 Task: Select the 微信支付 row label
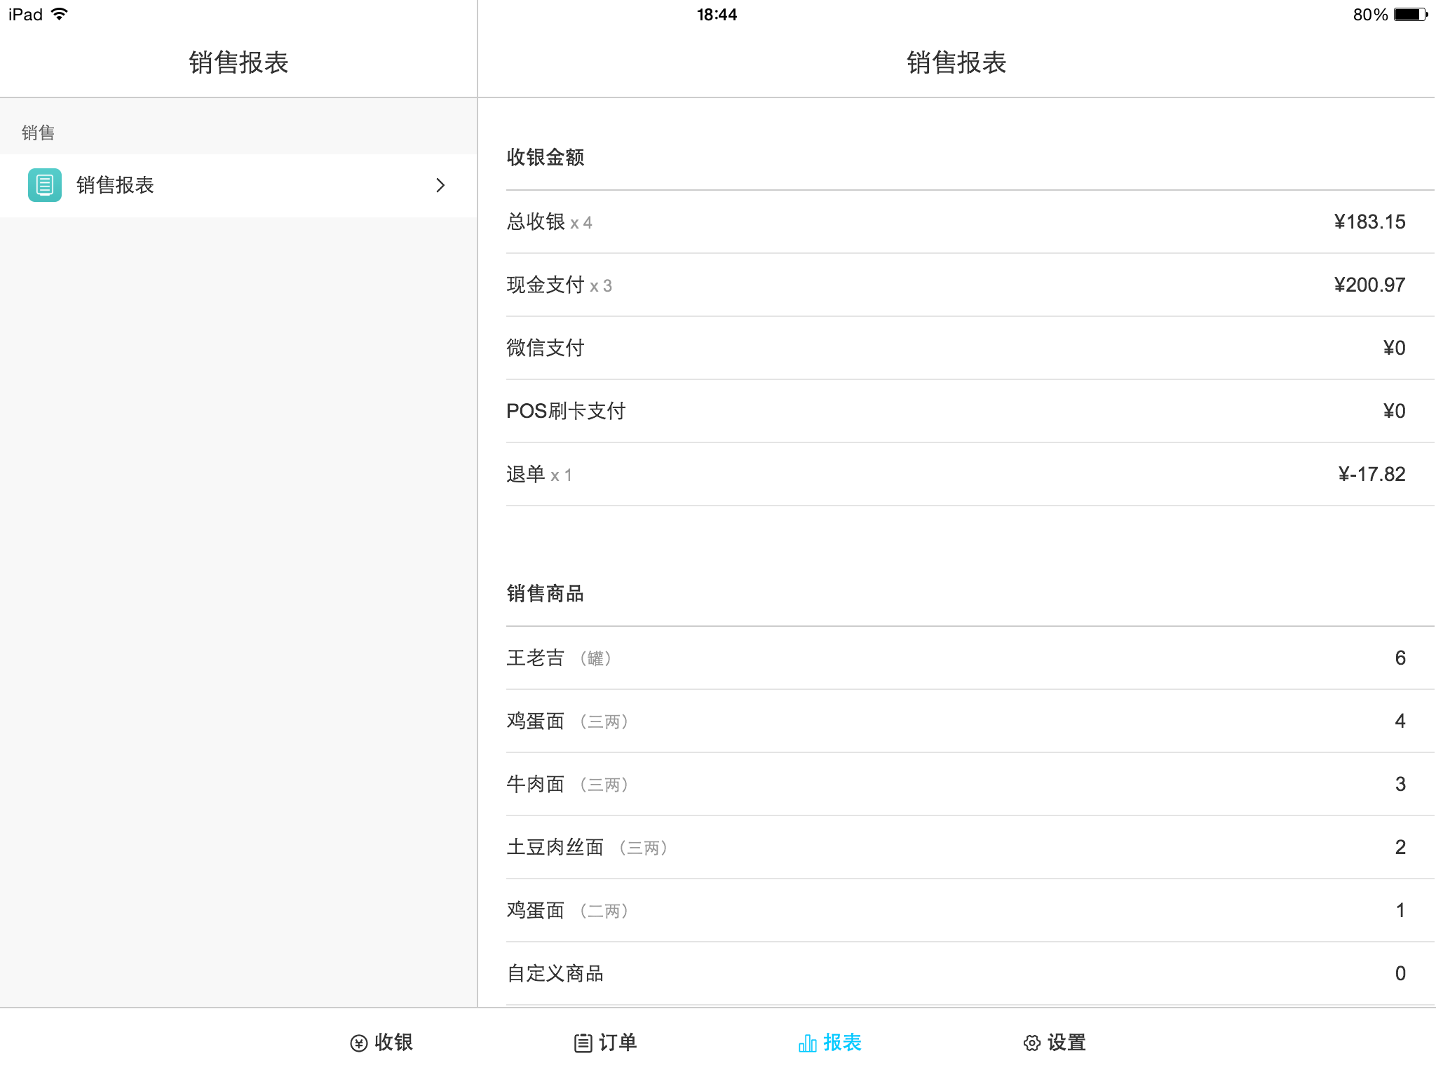[546, 348]
